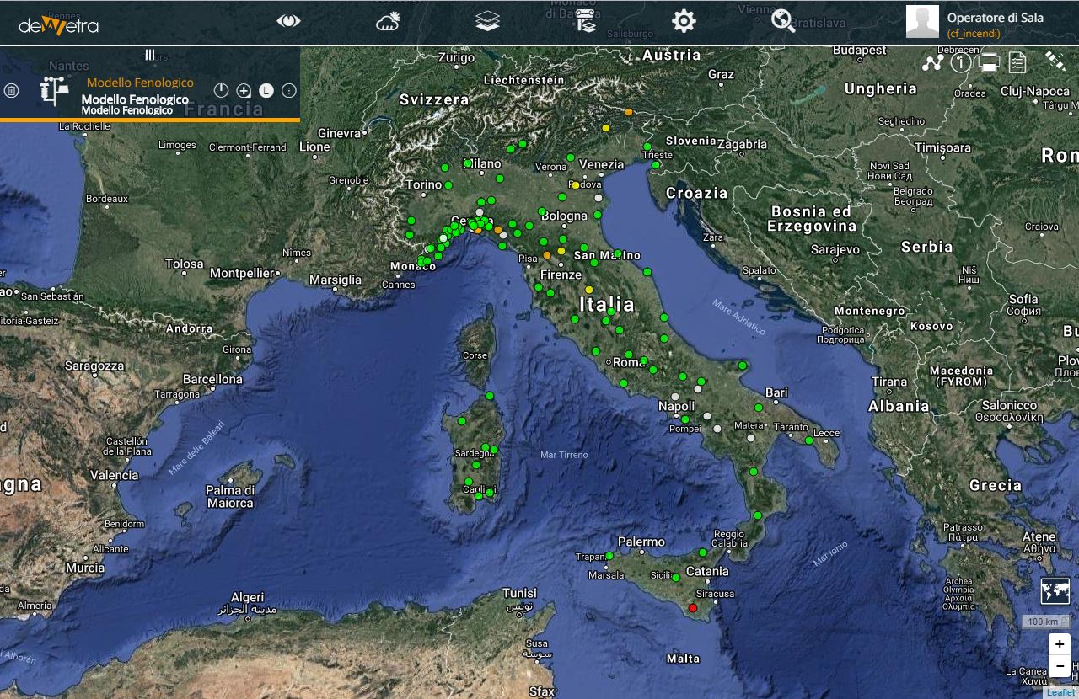Click the layer panel drag handle
The width and height of the screenshot is (1079, 699).
(x=150, y=55)
